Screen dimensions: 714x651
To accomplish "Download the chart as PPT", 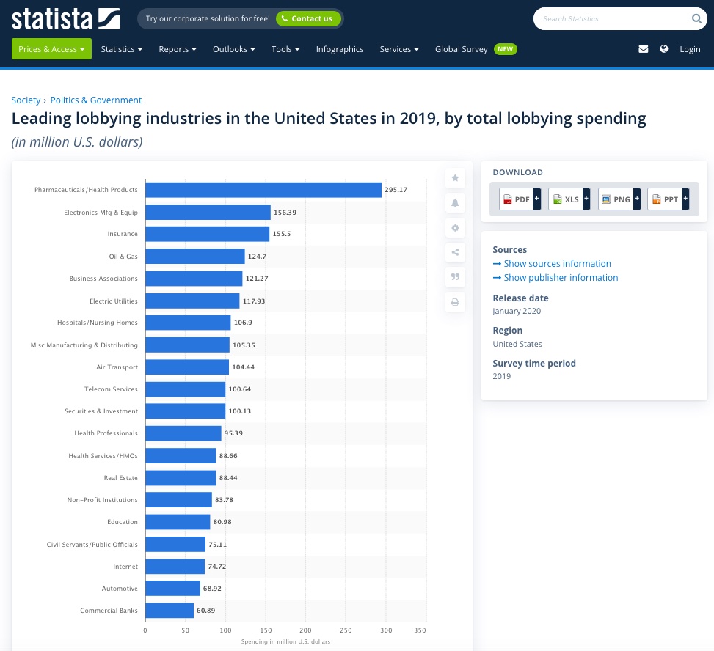I will click(x=665, y=199).
